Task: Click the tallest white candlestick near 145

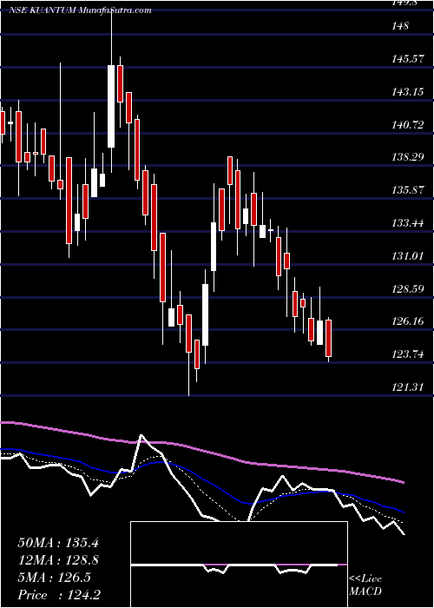Action: [x=111, y=106]
